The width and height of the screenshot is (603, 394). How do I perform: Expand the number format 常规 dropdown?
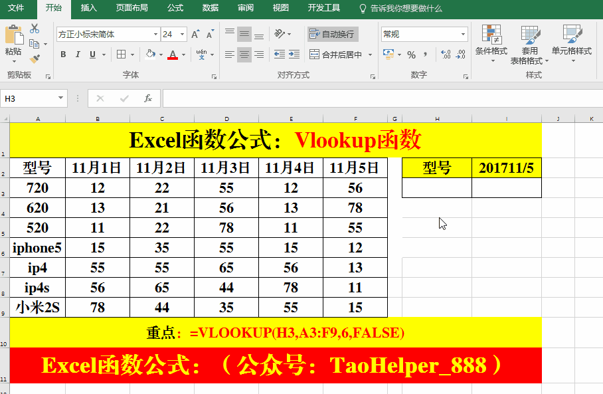[463, 35]
